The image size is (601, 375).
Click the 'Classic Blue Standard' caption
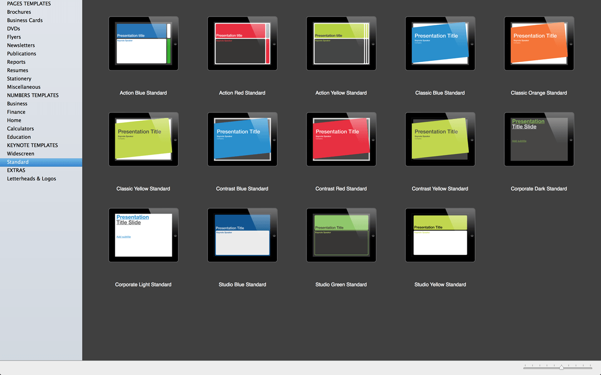(440, 93)
